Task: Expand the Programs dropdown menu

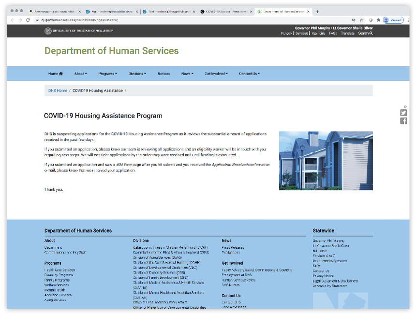Action: click(x=107, y=74)
